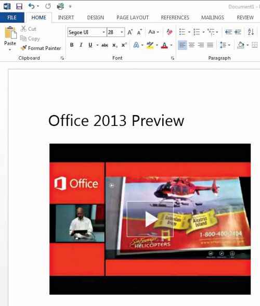Open the FILE backstage button

click(x=12, y=18)
